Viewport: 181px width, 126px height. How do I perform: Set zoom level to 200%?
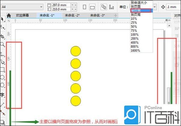(142, 38)
